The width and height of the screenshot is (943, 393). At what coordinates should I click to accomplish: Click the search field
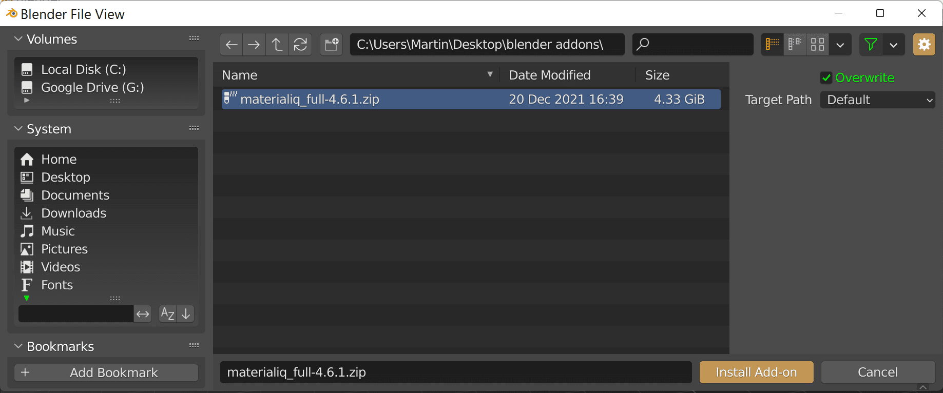click(x=693, y=45)
